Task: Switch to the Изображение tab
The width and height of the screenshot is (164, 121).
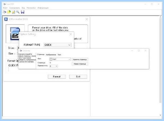Action: tap(51, 55)
